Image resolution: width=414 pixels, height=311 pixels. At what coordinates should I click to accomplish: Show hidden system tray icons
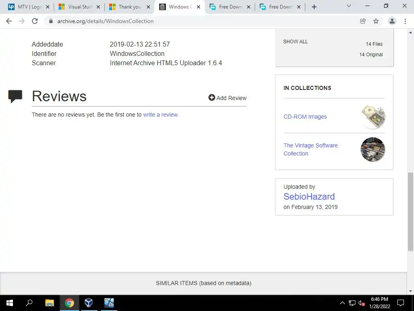tap(342, 303)
